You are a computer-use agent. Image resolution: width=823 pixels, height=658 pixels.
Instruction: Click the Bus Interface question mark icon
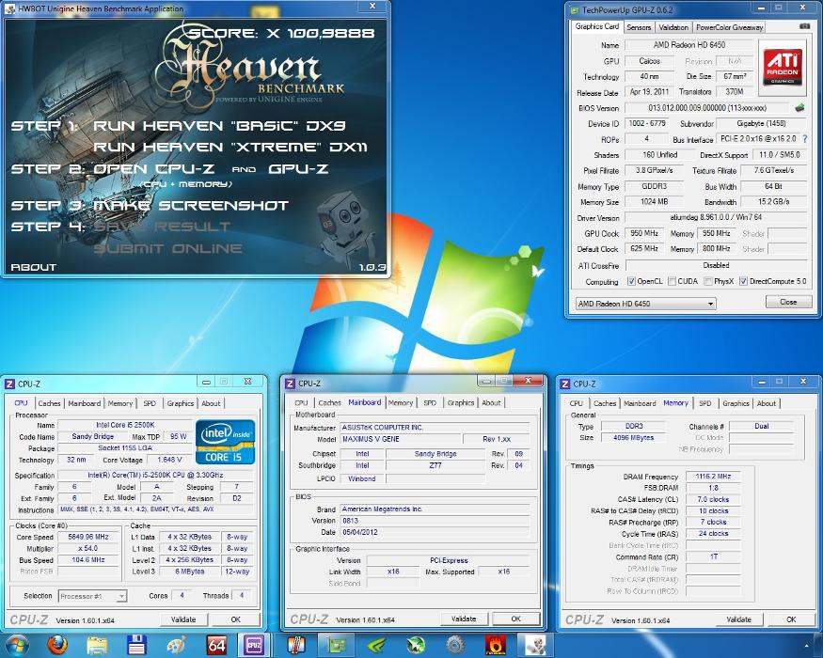pos(804,139)
